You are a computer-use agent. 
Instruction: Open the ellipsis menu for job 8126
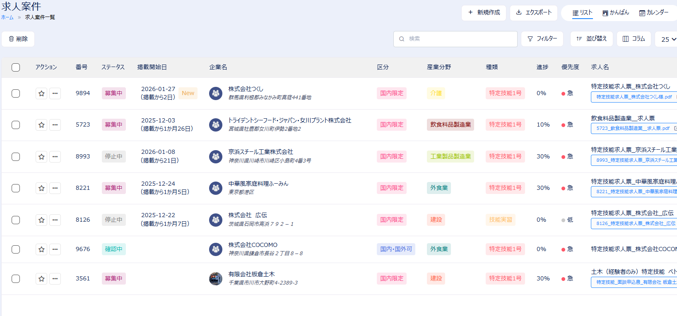tap(55, 220)
